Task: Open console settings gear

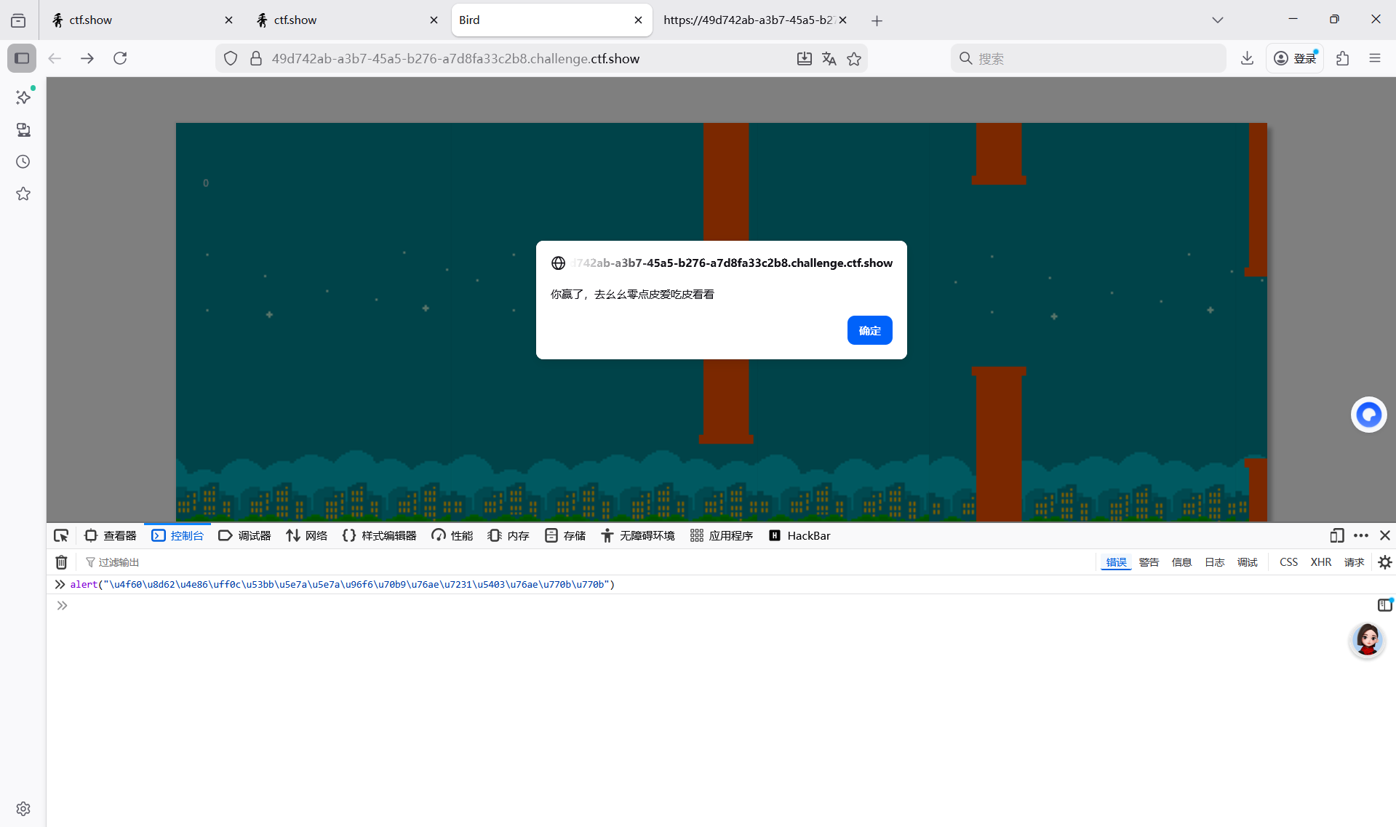Action: pos(1384,562)
